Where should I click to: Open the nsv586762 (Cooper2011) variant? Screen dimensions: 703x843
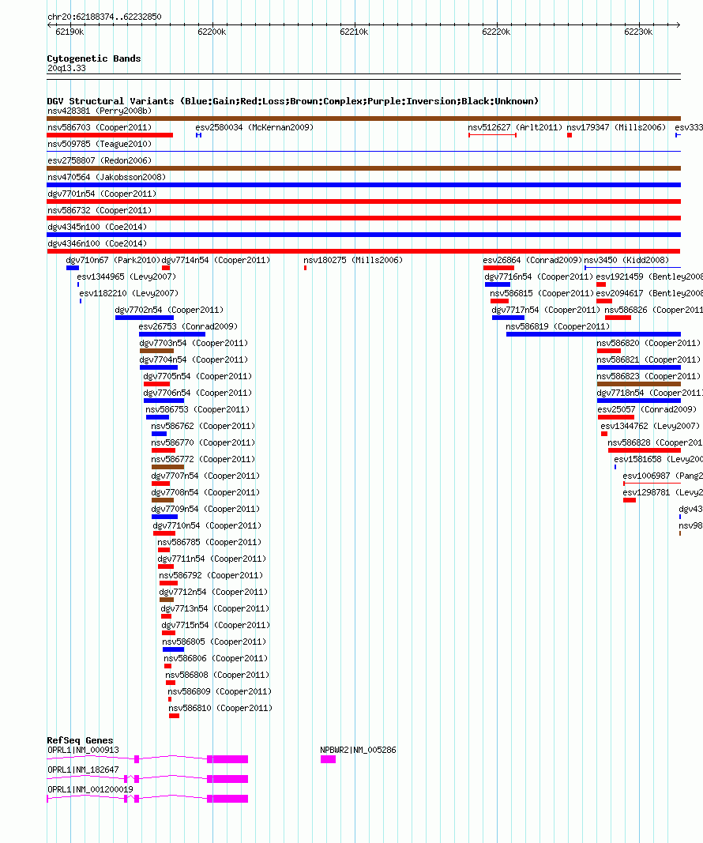pyautogui.click(x=203, y=427)
